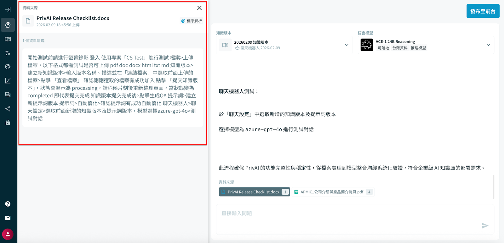Viewport: 504px width, 243px height.
Task: Open the analytics chart icon
Action: [x=8, y=81]
